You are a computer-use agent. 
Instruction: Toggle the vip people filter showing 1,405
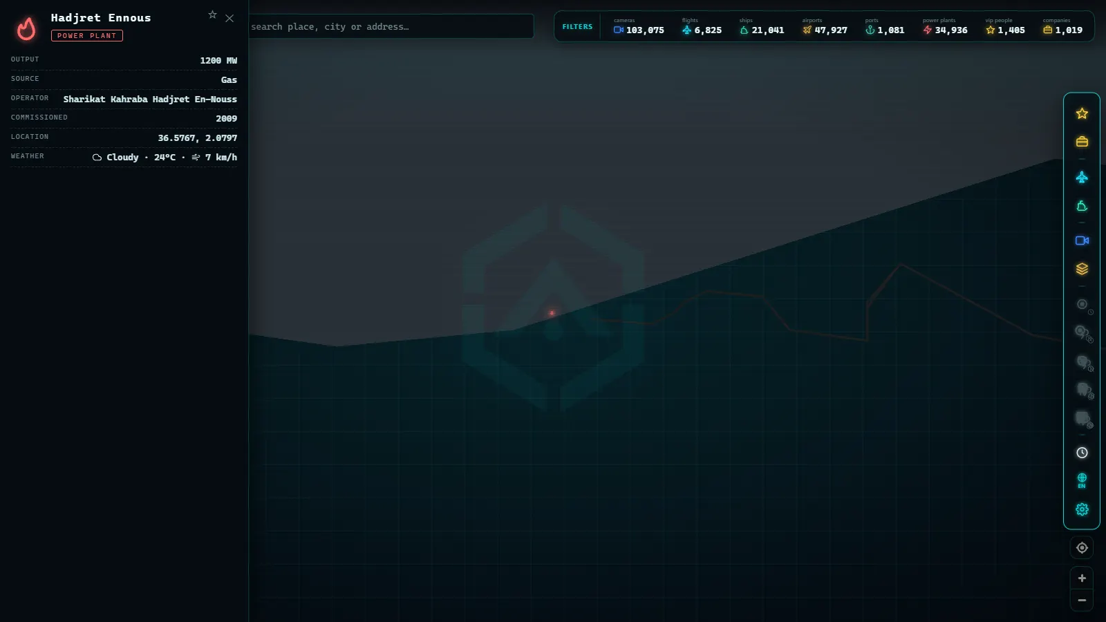(x=1005, y=27)
